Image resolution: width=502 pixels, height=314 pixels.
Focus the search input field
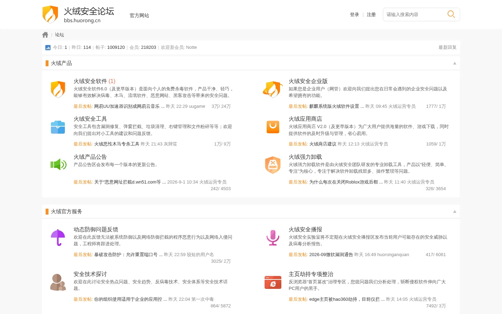(415, 14)
